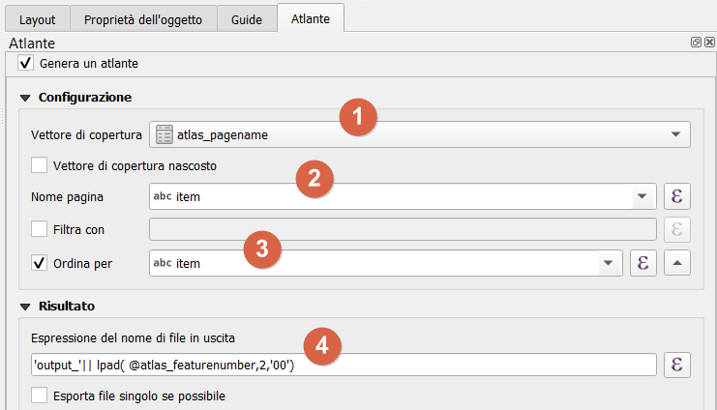This screenshot has width=717, height=410.
Task: Enable the Filtra con checkbox
Action: [x=40, y=229]
